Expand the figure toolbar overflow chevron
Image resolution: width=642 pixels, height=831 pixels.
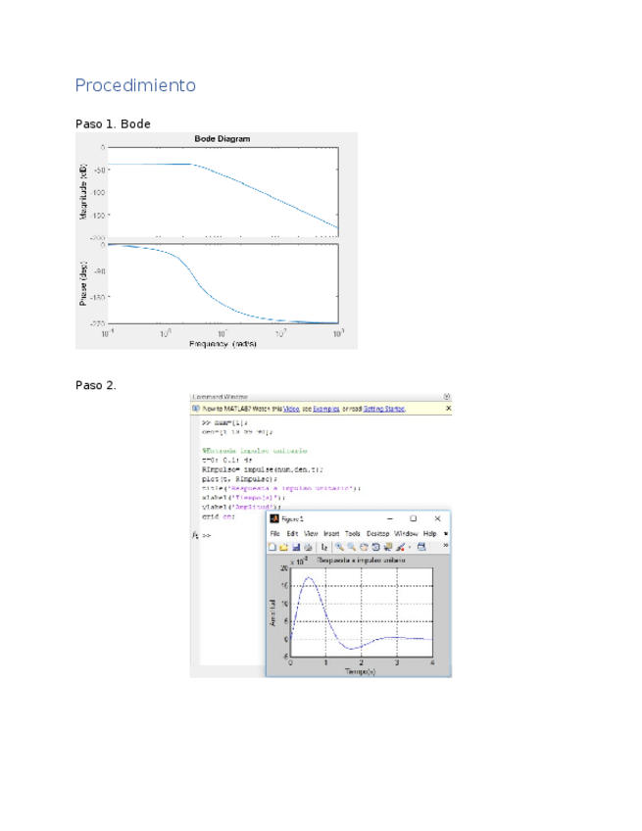pos(446,545)
